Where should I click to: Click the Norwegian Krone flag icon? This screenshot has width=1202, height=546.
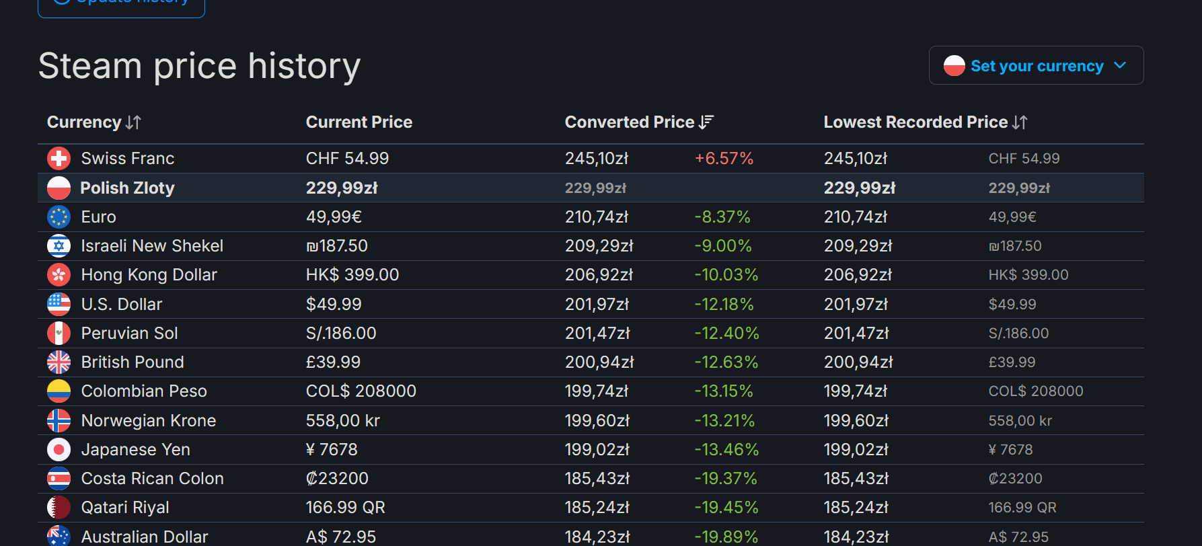(59, 421)
